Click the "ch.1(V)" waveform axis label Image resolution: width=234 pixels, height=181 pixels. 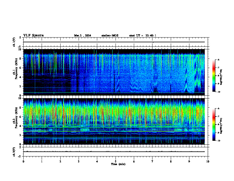[14, 42]
